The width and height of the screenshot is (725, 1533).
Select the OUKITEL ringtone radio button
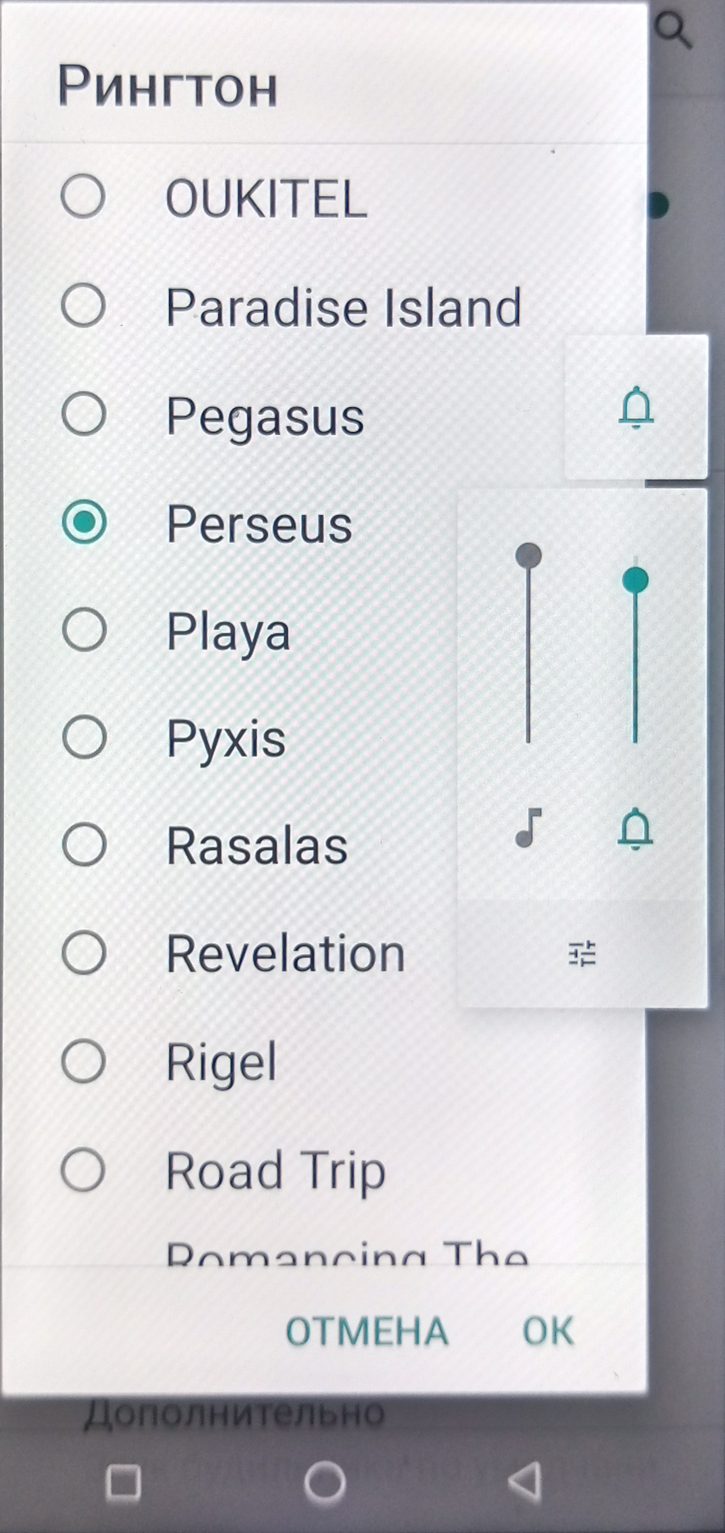pyautogui.click(x=83, y=196)
